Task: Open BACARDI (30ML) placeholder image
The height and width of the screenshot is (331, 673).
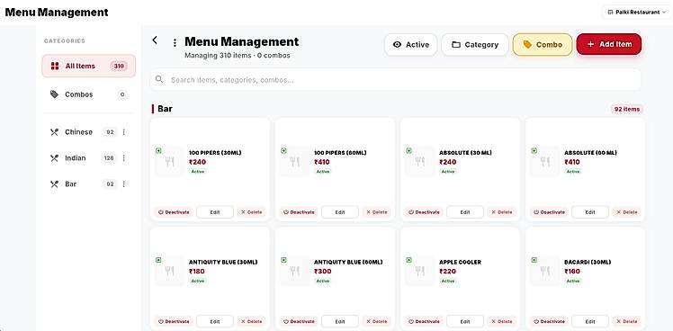Action: point(545,271)
